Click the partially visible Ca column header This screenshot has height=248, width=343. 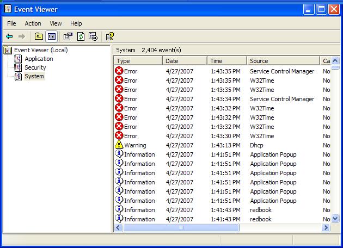tap(326, 61)
